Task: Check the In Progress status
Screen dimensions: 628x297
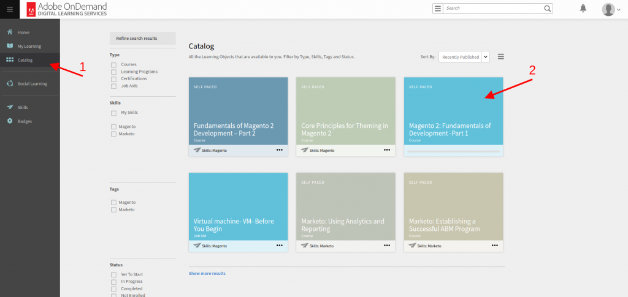Action: click(113, 282)
